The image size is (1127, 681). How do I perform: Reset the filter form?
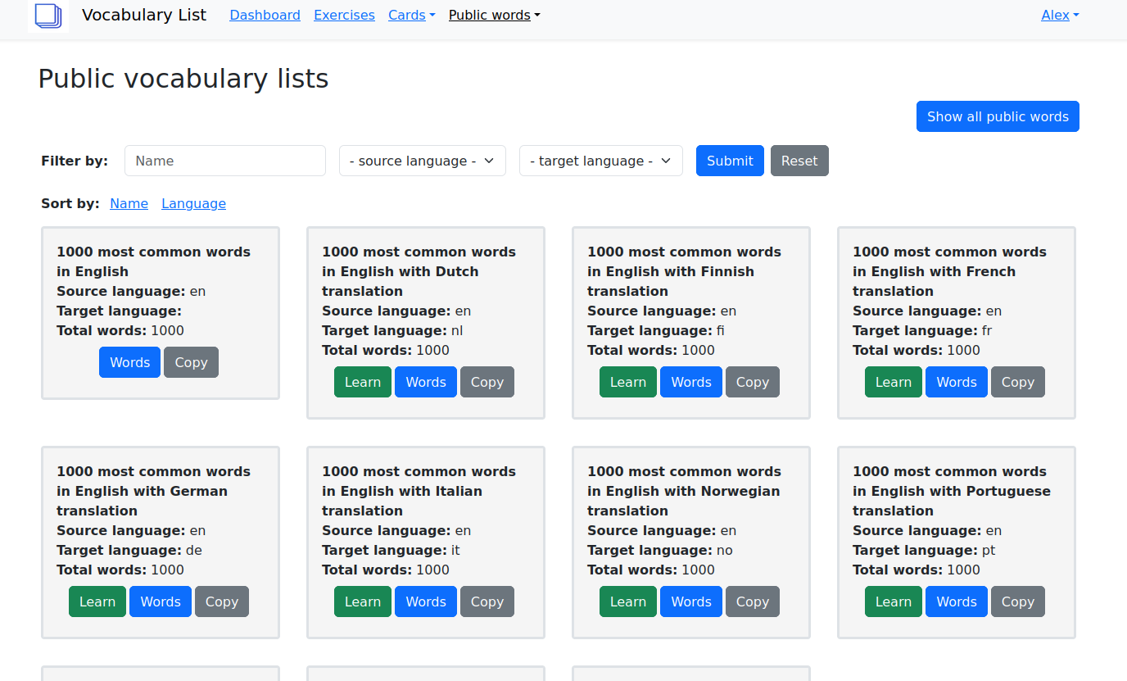point(799,161)
